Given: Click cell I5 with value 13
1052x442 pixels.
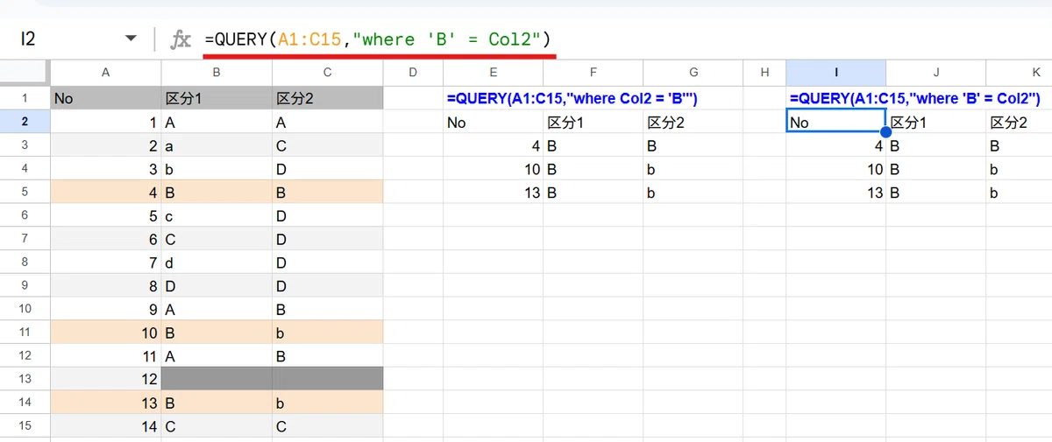Looking at the screenshot, I should point(836,192).
